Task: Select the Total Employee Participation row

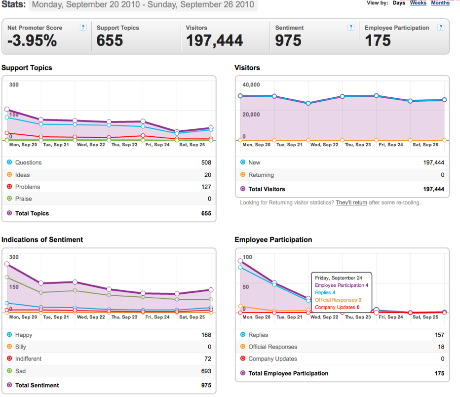Action: [x=342, y=373]
